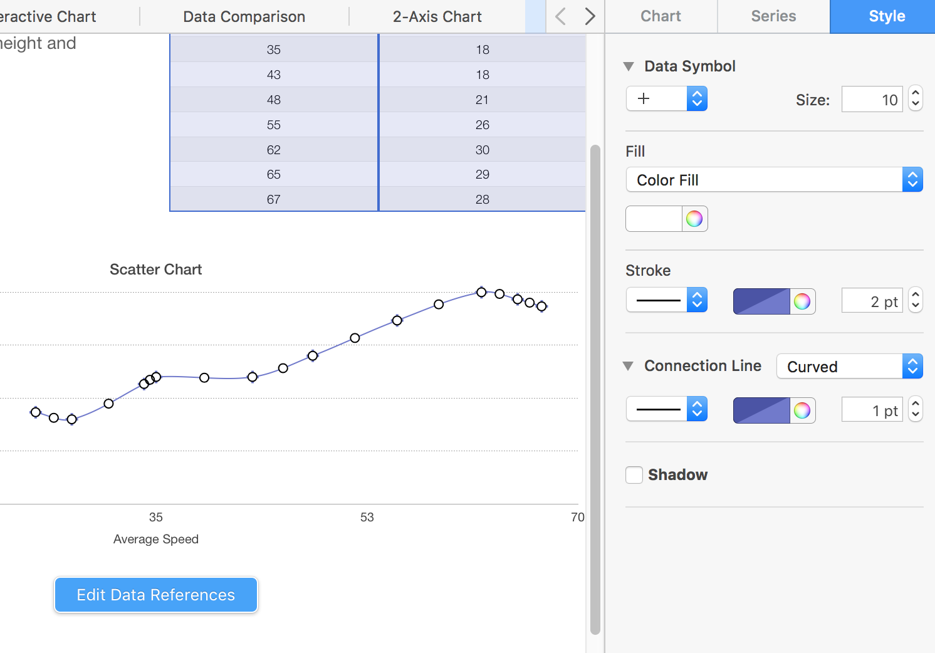Click the data symbol Size field

coord(872,100)
